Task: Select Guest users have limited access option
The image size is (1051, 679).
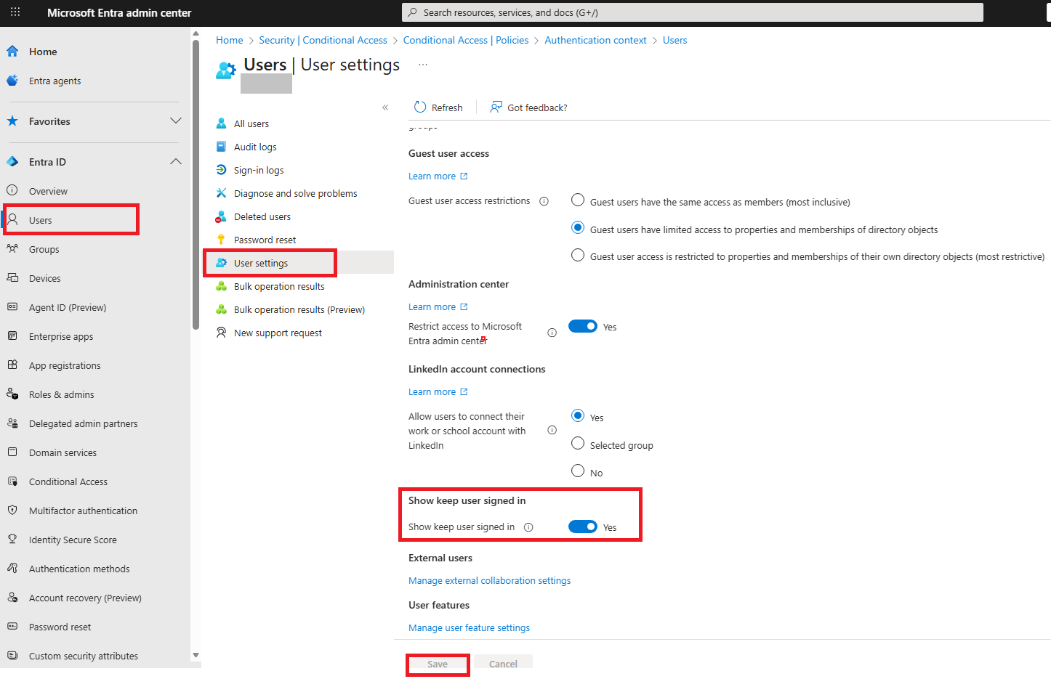Action: [578, 227]
